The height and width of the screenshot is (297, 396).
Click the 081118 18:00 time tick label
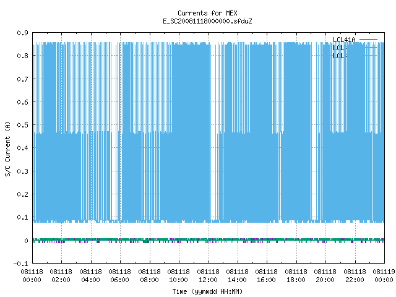[x=296, y=276]
